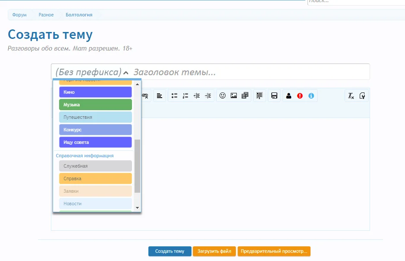Insert a bulleted list
The width and height of the screenshot is (405, 261).
174,95
